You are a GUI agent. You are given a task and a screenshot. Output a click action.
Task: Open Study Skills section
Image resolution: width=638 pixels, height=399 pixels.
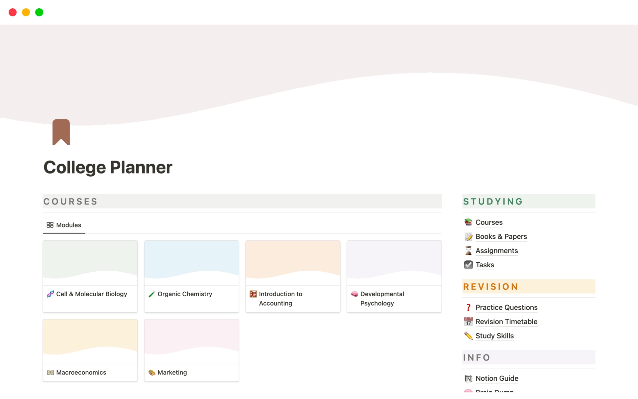point(494,335)
